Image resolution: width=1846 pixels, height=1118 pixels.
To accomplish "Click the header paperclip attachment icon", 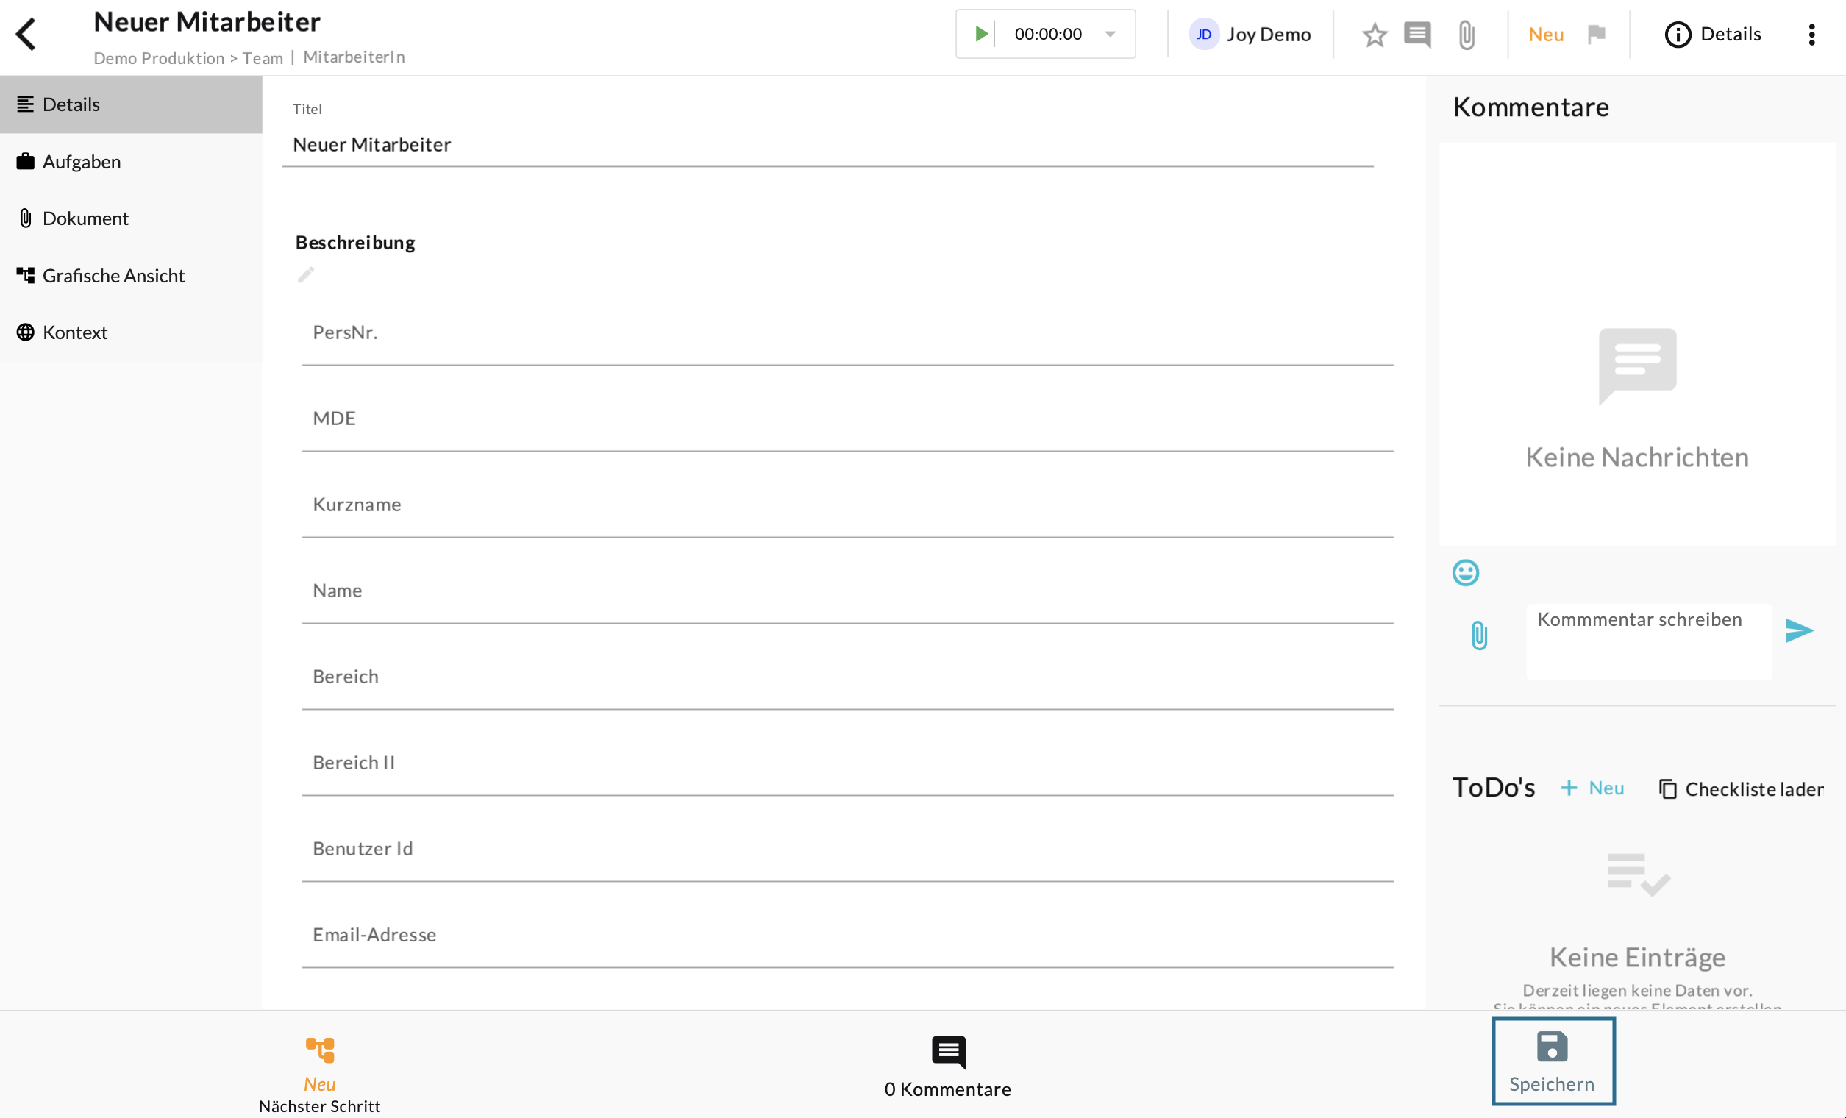I will (x=1467, y=35).
